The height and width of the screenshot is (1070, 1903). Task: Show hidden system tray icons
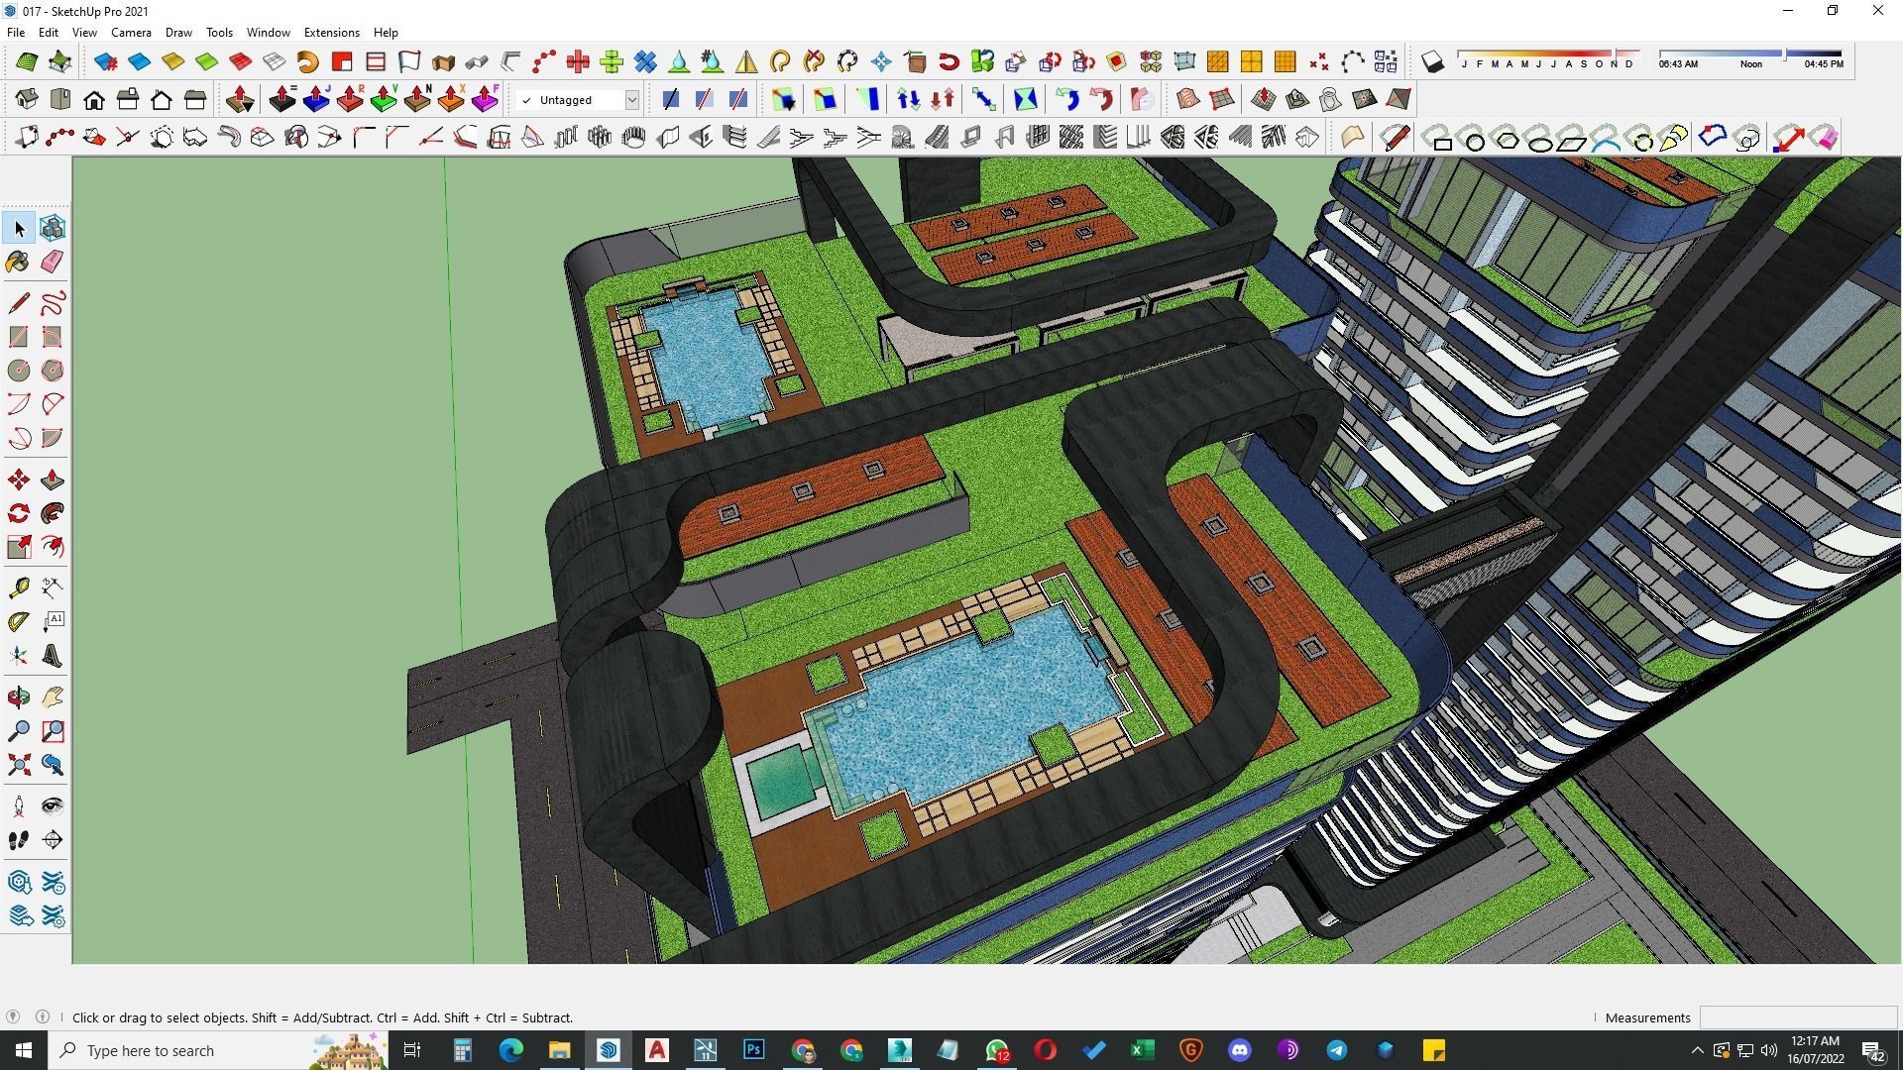(x=1696, y=1050)
